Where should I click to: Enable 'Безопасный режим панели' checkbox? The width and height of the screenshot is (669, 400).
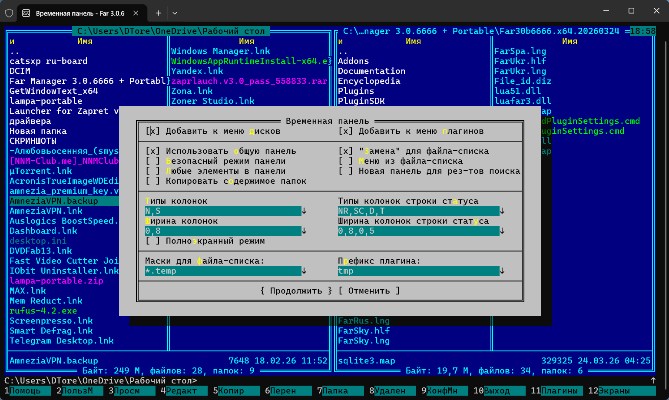tap(153, 161)
